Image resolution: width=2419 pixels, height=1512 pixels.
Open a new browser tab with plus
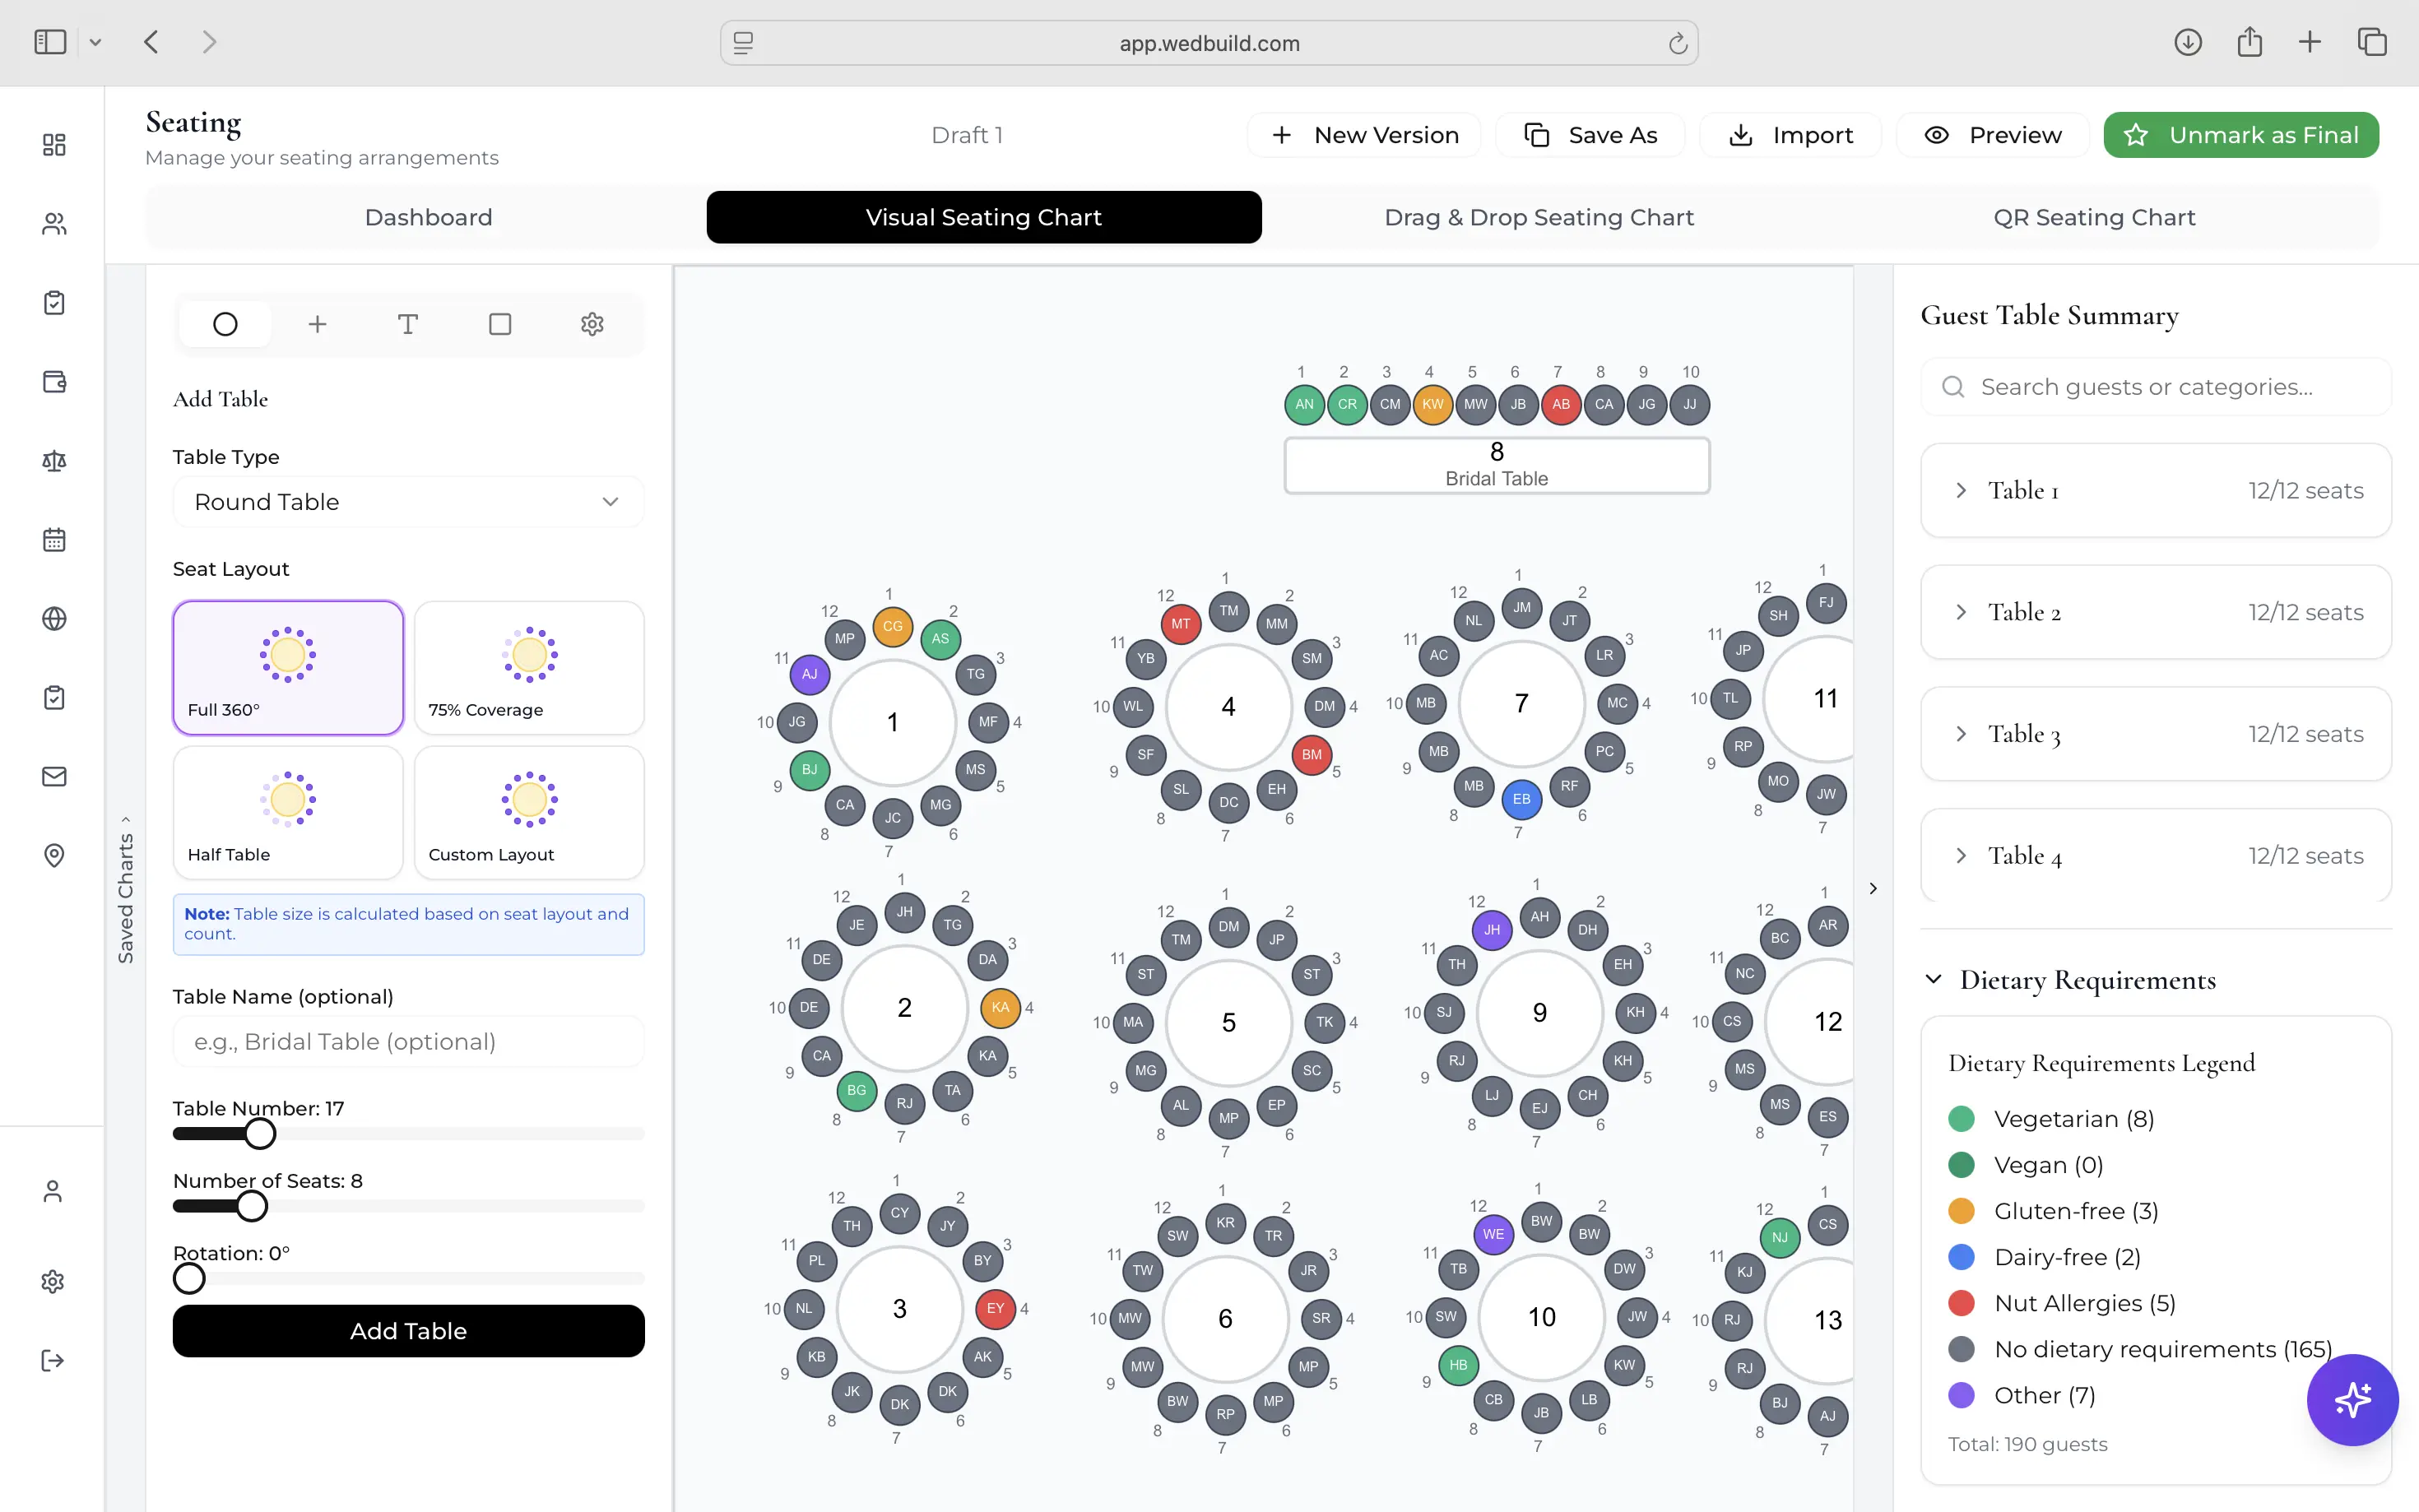pos(2310,42)
